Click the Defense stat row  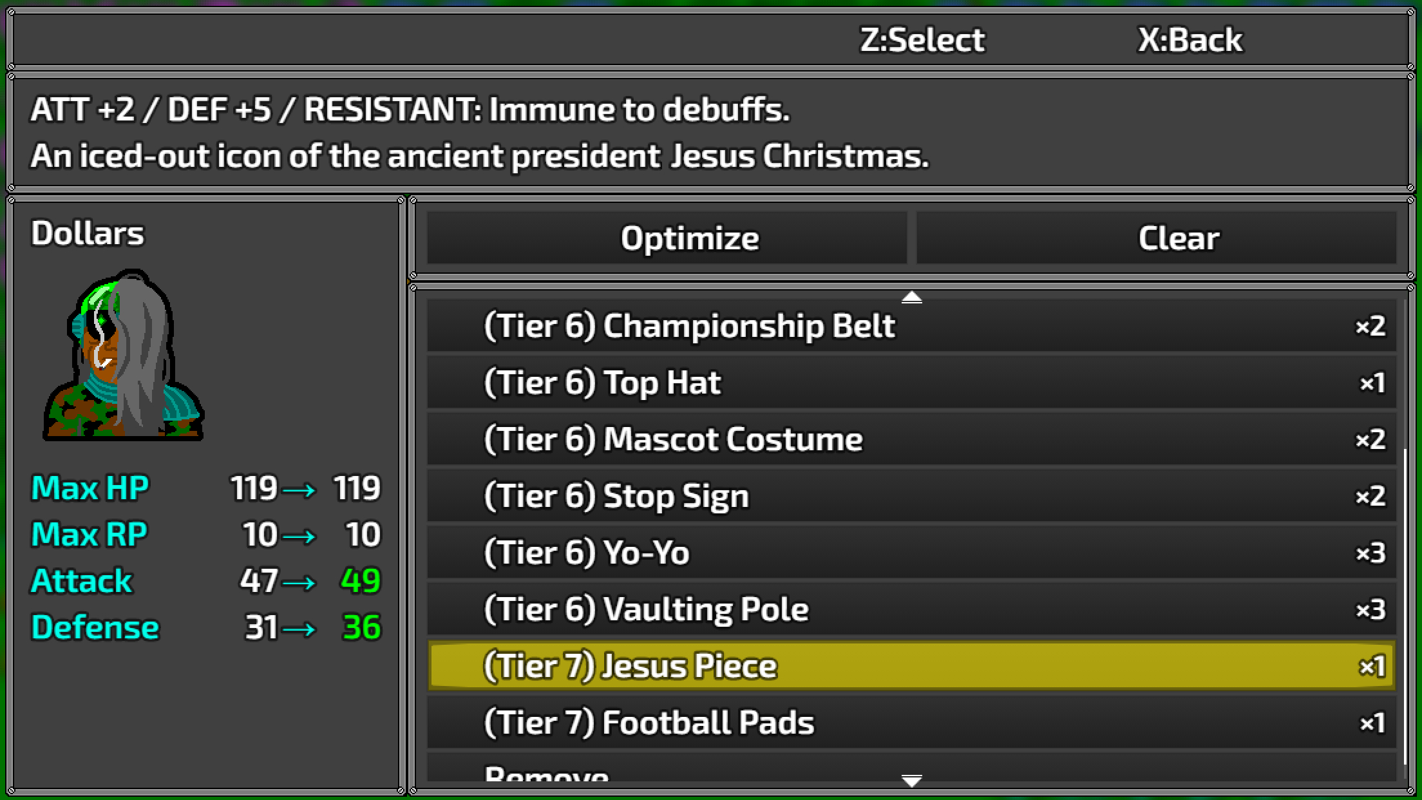(206, 627)
